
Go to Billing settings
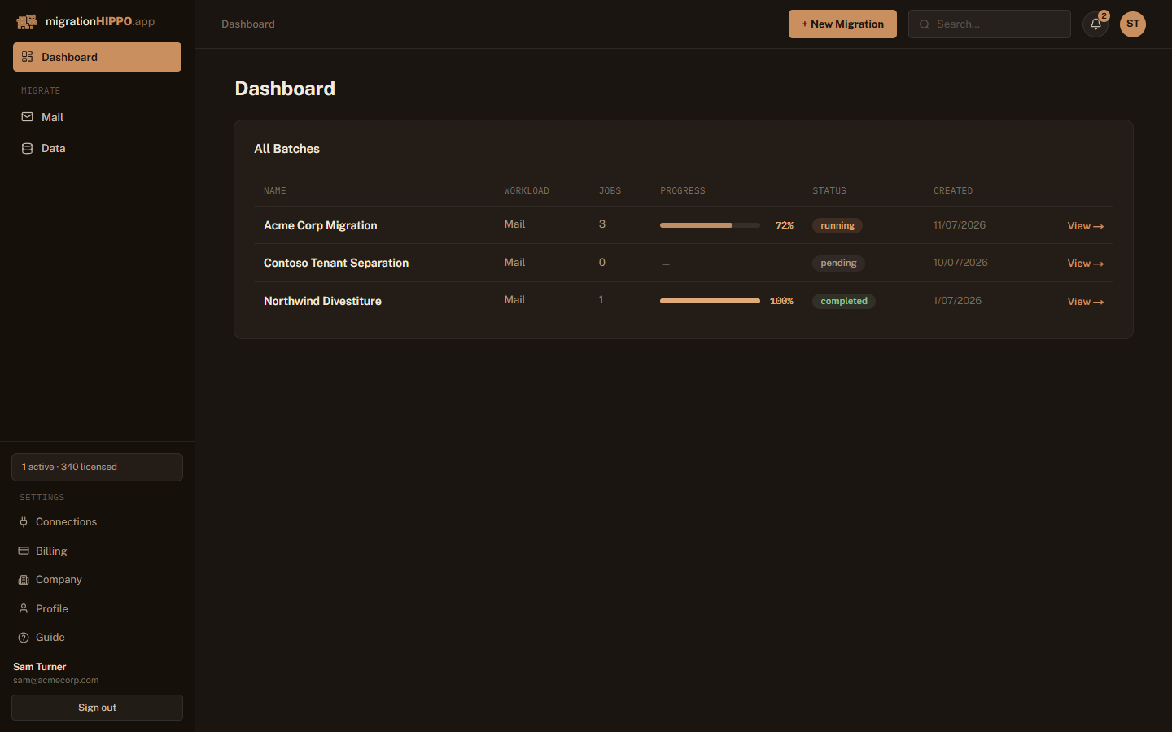[x=97, y=551]
